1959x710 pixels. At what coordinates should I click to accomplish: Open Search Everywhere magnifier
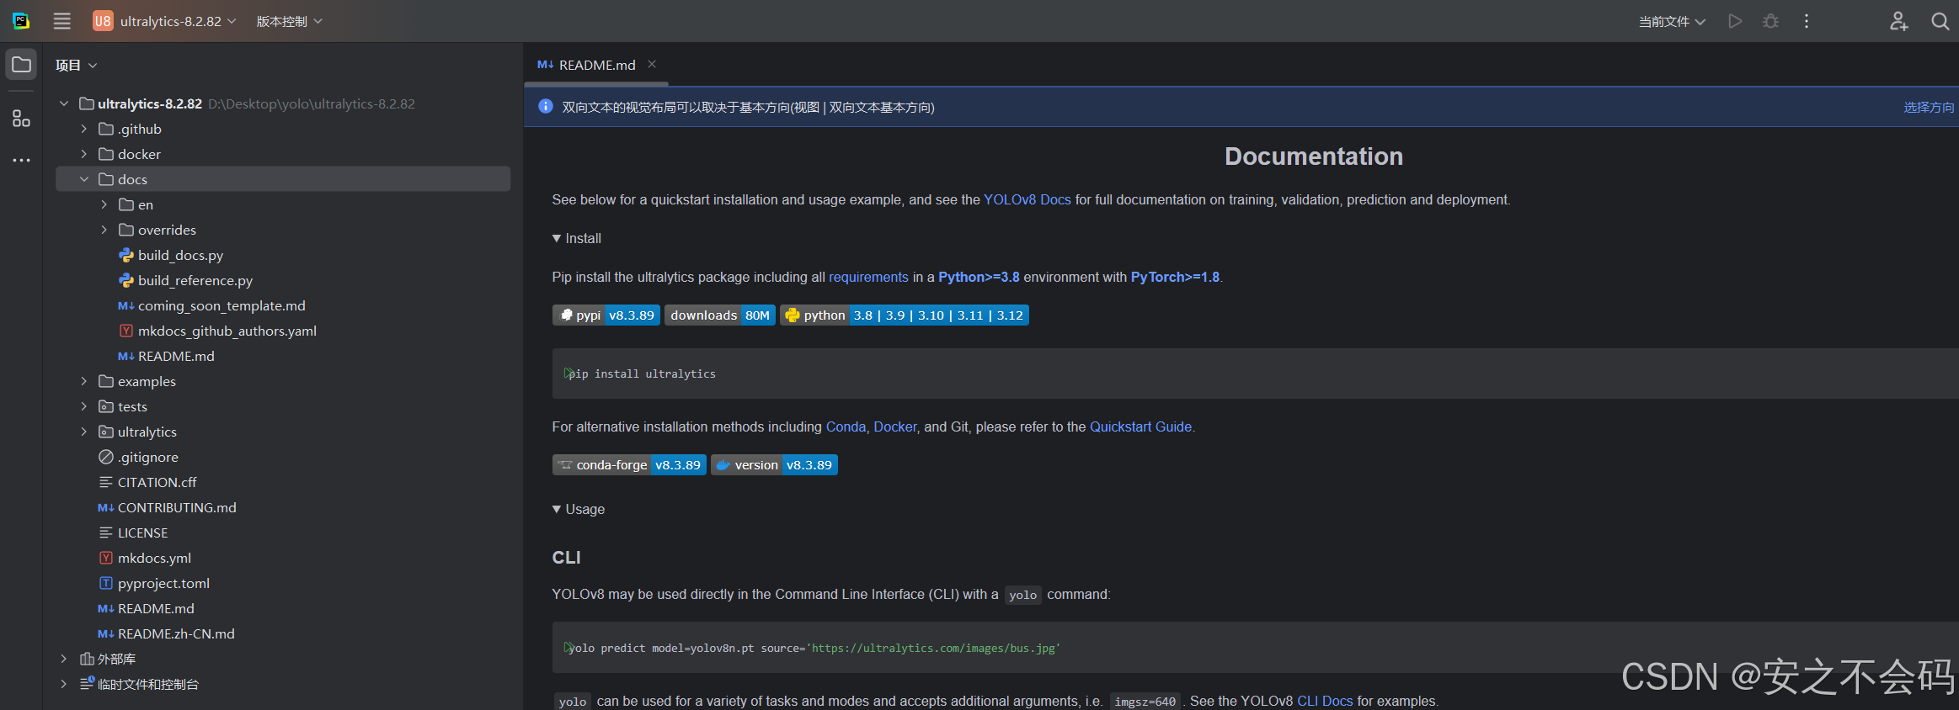[1940, 21]
